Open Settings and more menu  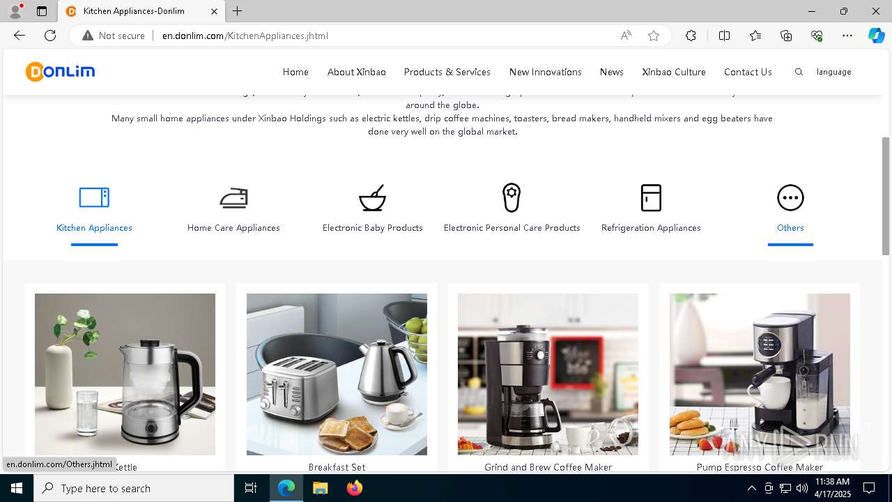point(847,36)
